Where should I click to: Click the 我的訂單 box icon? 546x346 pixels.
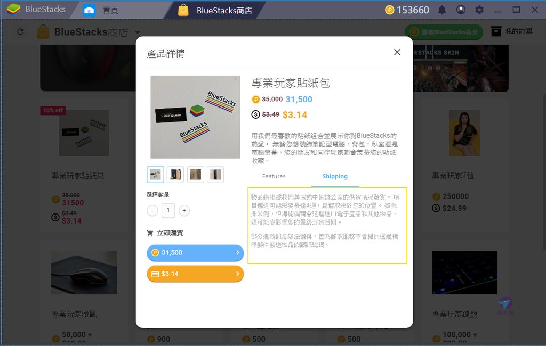(x=496, y=31)
